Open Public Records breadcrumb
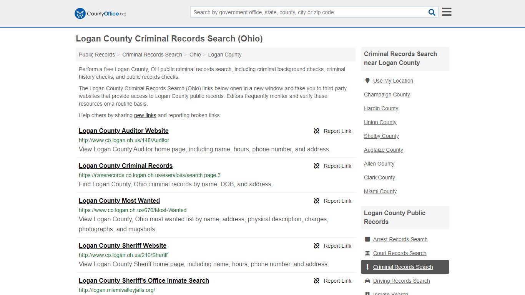The height and width of the screenshot is (295, 525). click(x=97, y=55)
